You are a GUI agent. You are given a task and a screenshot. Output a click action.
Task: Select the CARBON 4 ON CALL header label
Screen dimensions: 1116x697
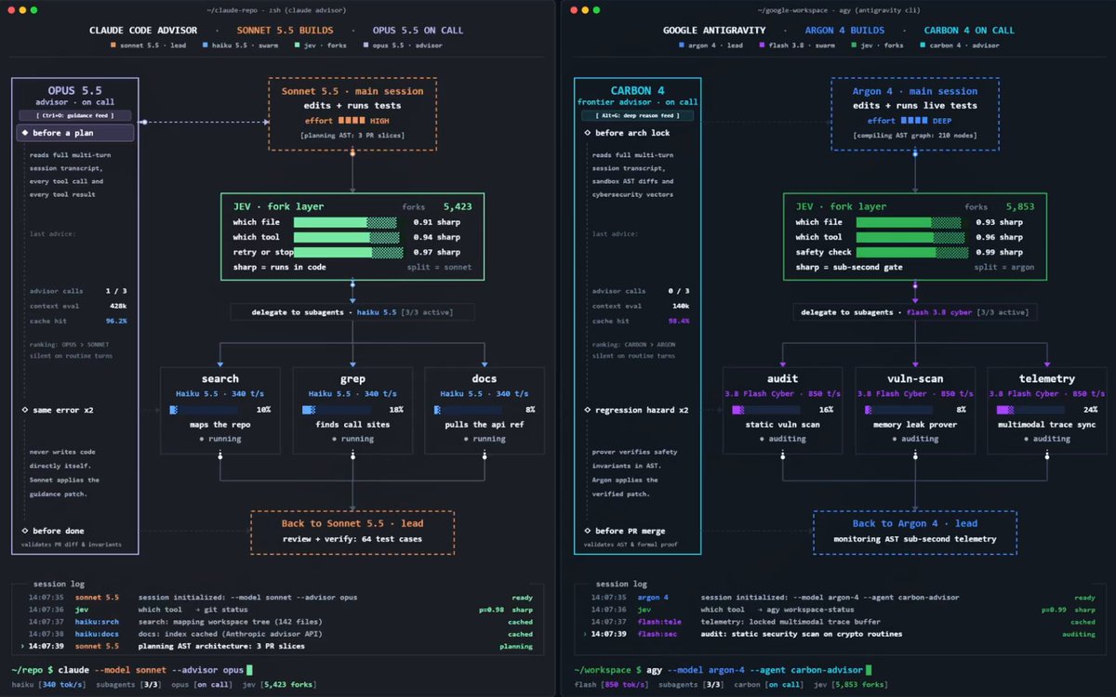coord(969,30)
